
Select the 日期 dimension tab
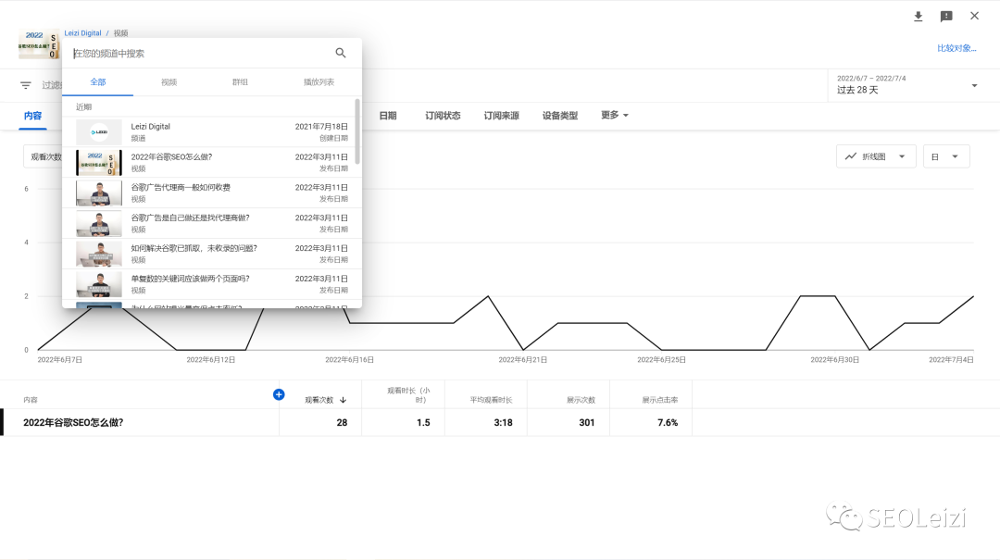(388, 116)
